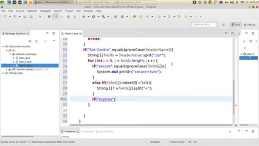The width and height of the screenshot is (259, 146).
Task: Click the Save toolbar icon
Action: 25,17
